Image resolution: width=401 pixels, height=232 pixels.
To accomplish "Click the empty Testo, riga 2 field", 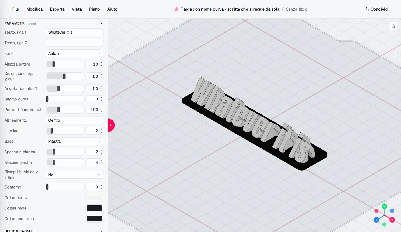I will 75,43.
